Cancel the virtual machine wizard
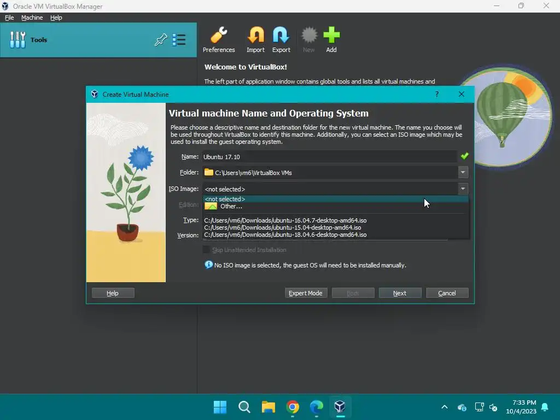This screenshot has height=420, width=560. click(447, 293)
